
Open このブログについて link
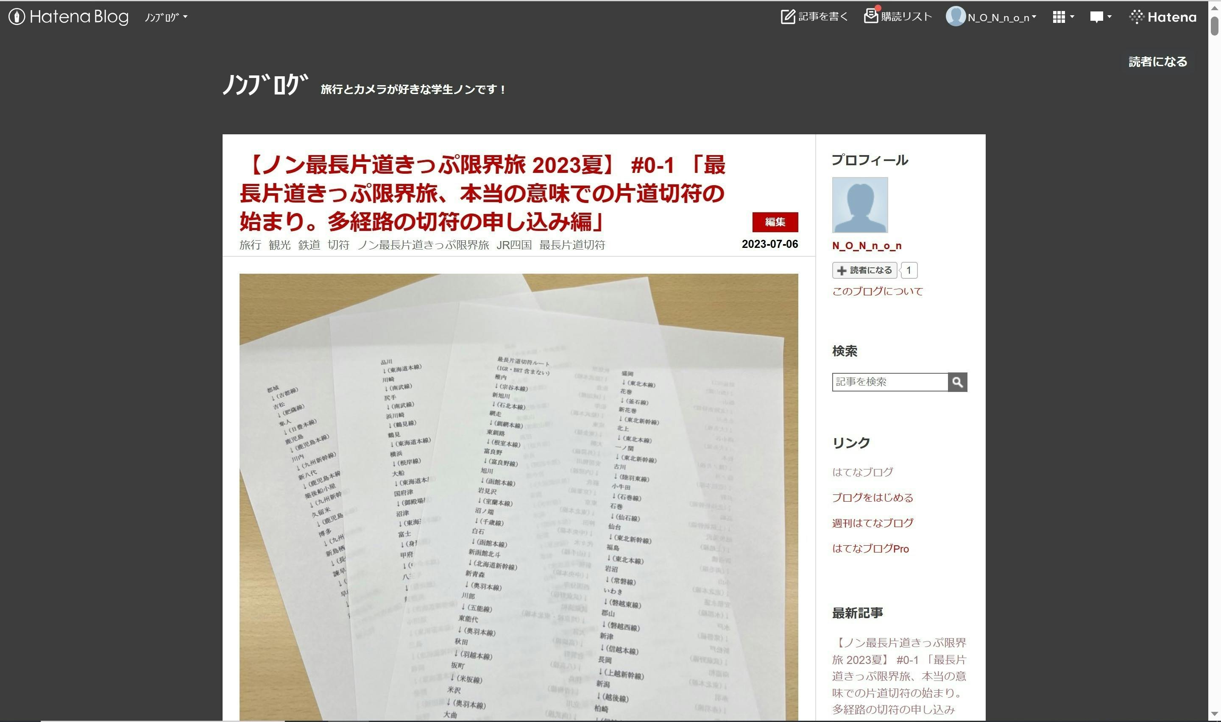pos(877,292)
